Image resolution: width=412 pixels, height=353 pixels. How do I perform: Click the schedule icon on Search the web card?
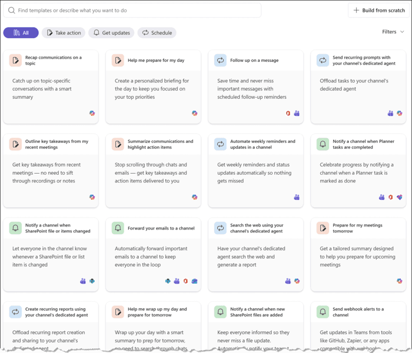click(x=221, y=228)
